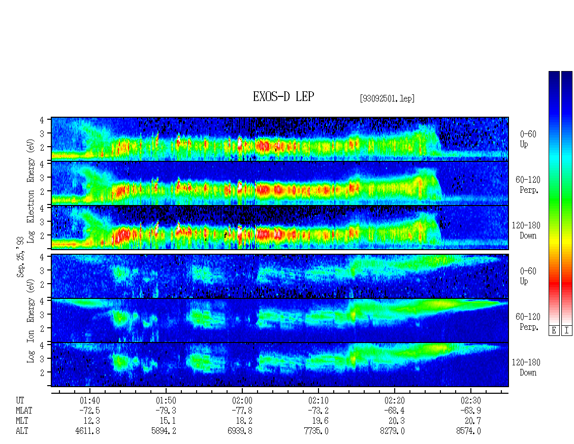Click the EXOS-D LEP plot title
Viewport: 574px width, 444px height.
pos(283,96)
